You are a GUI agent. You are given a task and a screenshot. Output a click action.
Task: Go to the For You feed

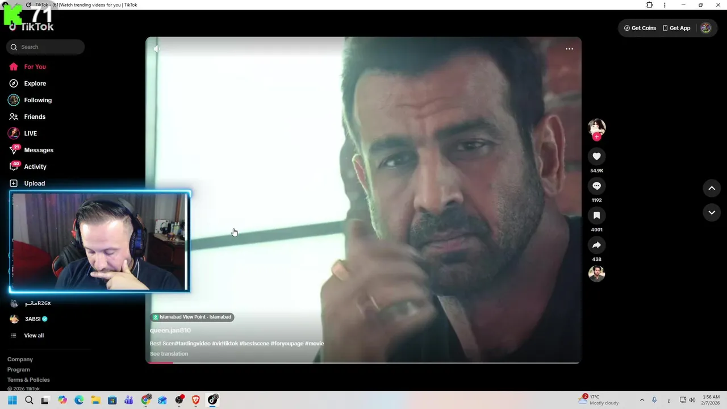(27, 66)
